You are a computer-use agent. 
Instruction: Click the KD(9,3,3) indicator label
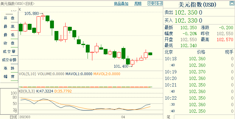[x=27, y=91]
